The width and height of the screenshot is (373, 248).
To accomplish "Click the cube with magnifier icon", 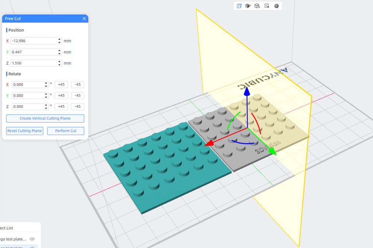I will 257,6.
